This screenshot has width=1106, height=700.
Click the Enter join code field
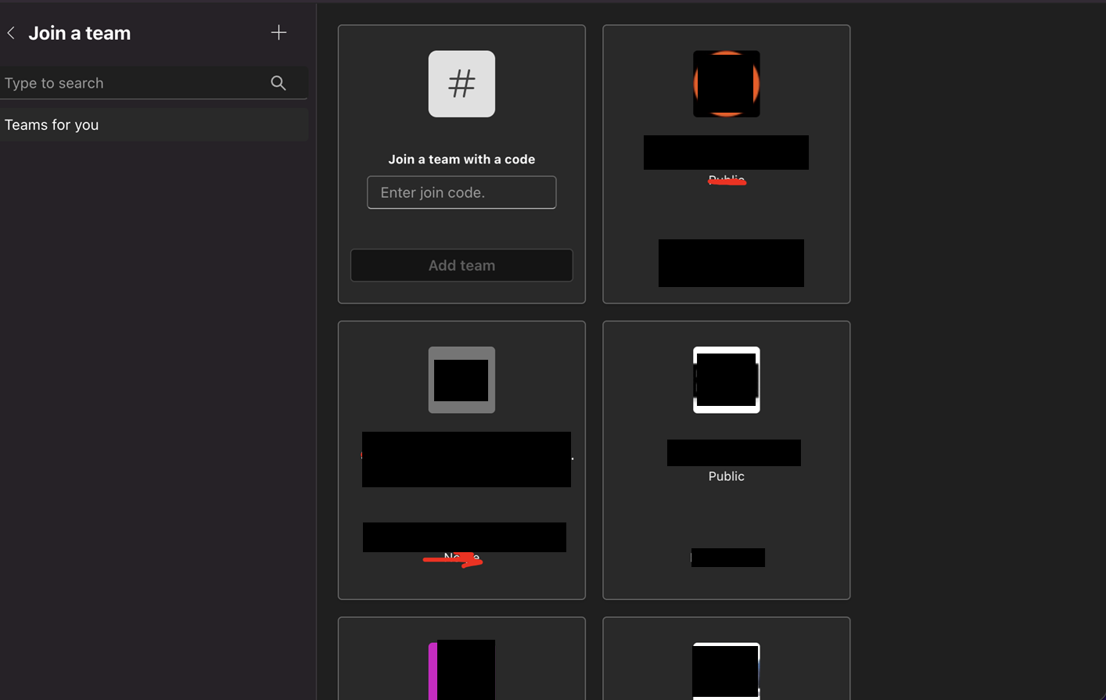pyautogui.click(x=461, y=192)
